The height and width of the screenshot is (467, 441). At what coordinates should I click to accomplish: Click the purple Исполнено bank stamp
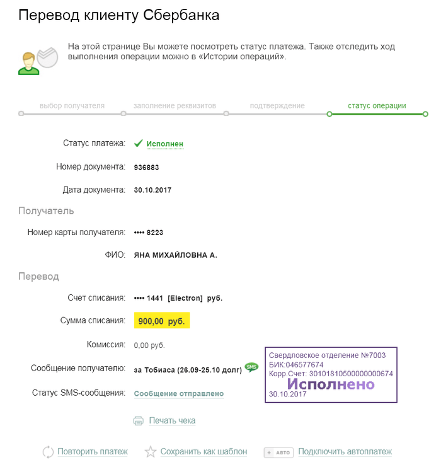click(x=331, y=384)
